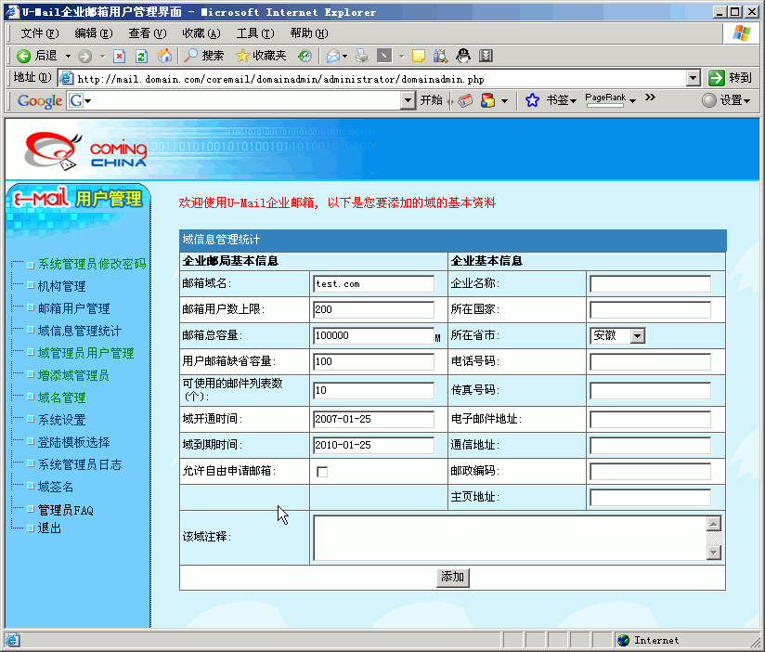Toggle the 允许自由申请邮箱 checkbox

pos(322,472)
